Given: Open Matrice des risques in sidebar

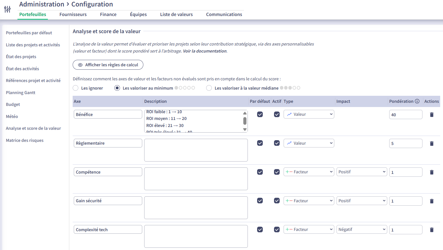Looking at the screenshot, I should 25,140.
